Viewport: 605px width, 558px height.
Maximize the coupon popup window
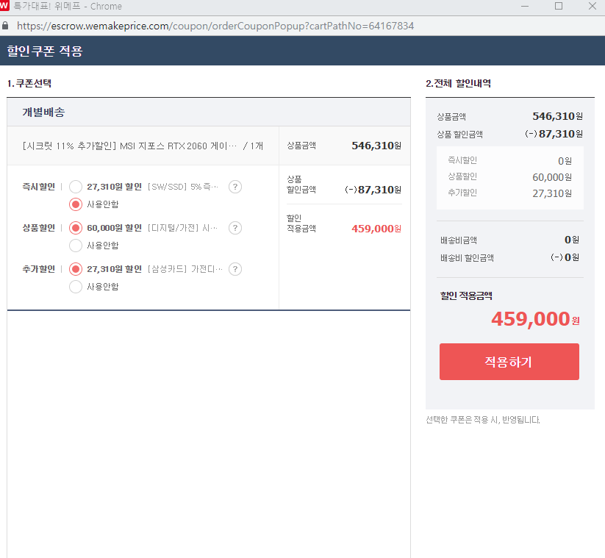[x=558, y=6]
